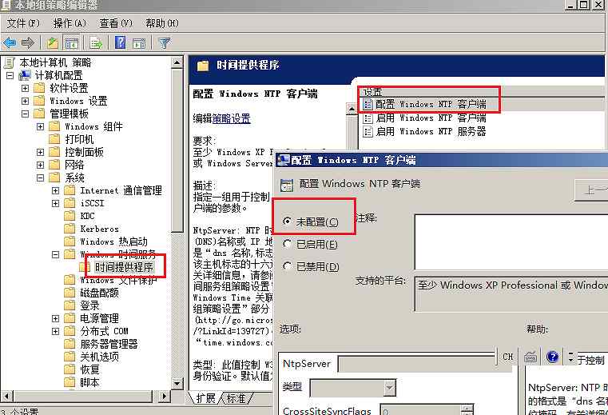Click the 上一个 button in the dialog
608x415 pixels.
pos(591,190)
